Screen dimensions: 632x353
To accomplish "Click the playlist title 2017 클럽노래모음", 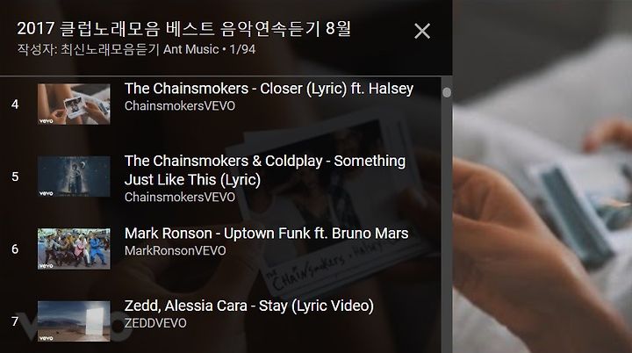I will (x=183, y=29).
